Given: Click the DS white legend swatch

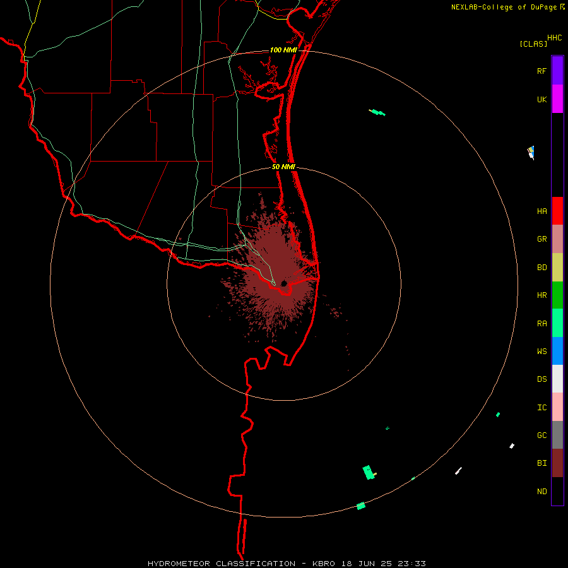Looking at the screenshot, I should [557, 379].
